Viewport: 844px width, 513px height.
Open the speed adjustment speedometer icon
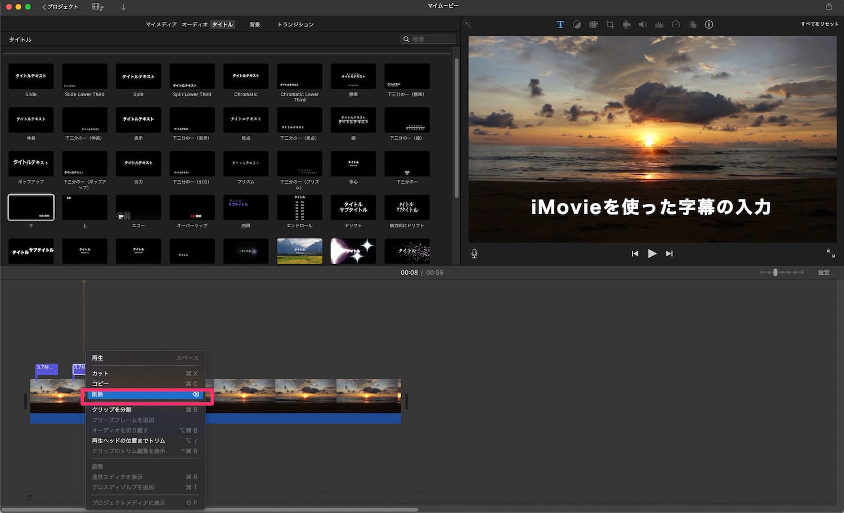(676, 25)
